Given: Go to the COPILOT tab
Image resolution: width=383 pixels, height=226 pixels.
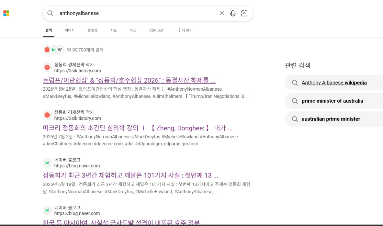Looking at the screenshot, I should pos(157,30).
